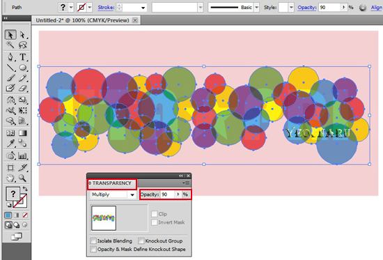Screen dimensions: 383x260
Task: Select the Column Graph tool
Action: 23,155
